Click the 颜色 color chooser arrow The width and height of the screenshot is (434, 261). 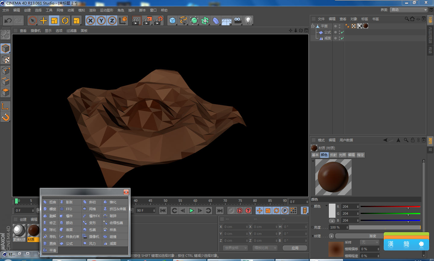tap(326, 206)
